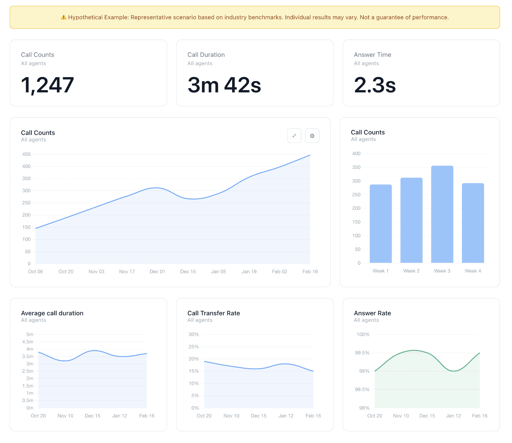
Task: Click the 30% y-axis label
Action: (x=194, y=335)
